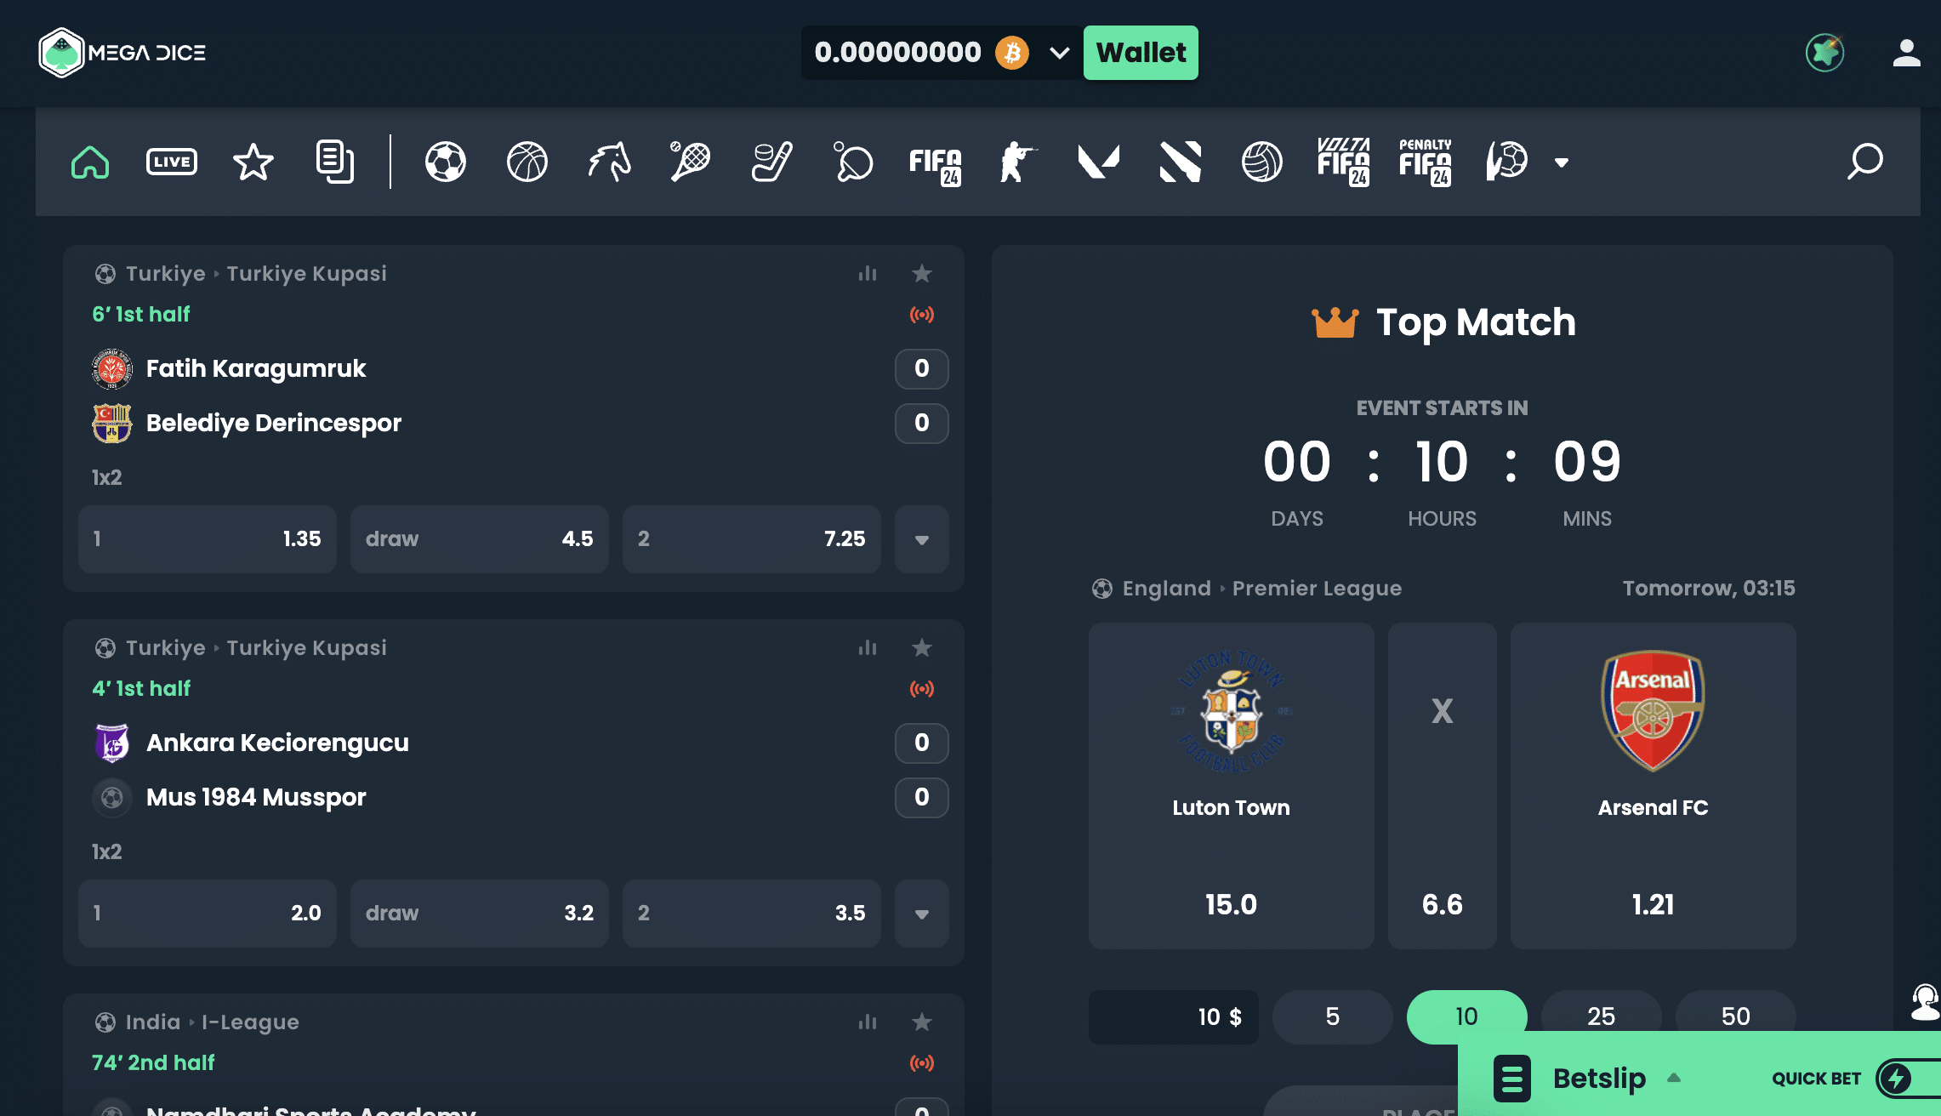Pick the X draw at 6.6
Viewport: 1941px width, 1116px height.
(1443, 786)
